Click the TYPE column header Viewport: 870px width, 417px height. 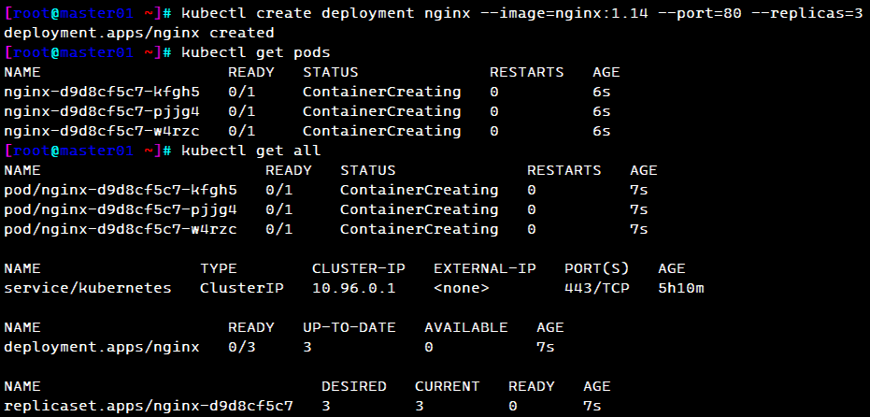[x=219, y=268]
